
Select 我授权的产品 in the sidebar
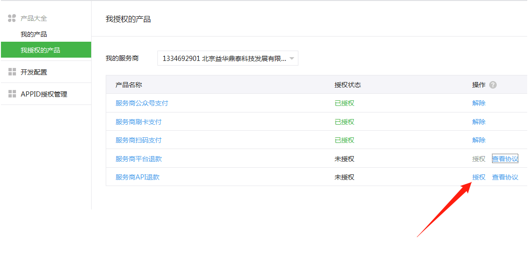coord(40,50)
